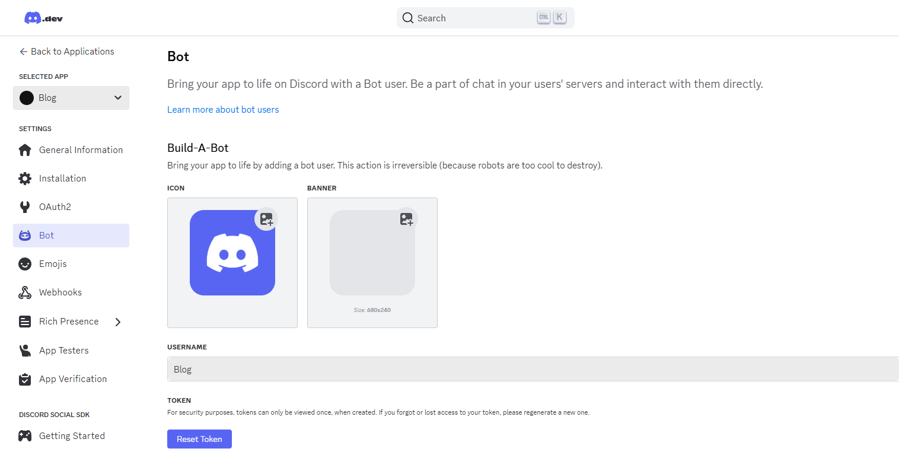Click the App Testers person icon
899x458 pixels.
tap(25, 351)
